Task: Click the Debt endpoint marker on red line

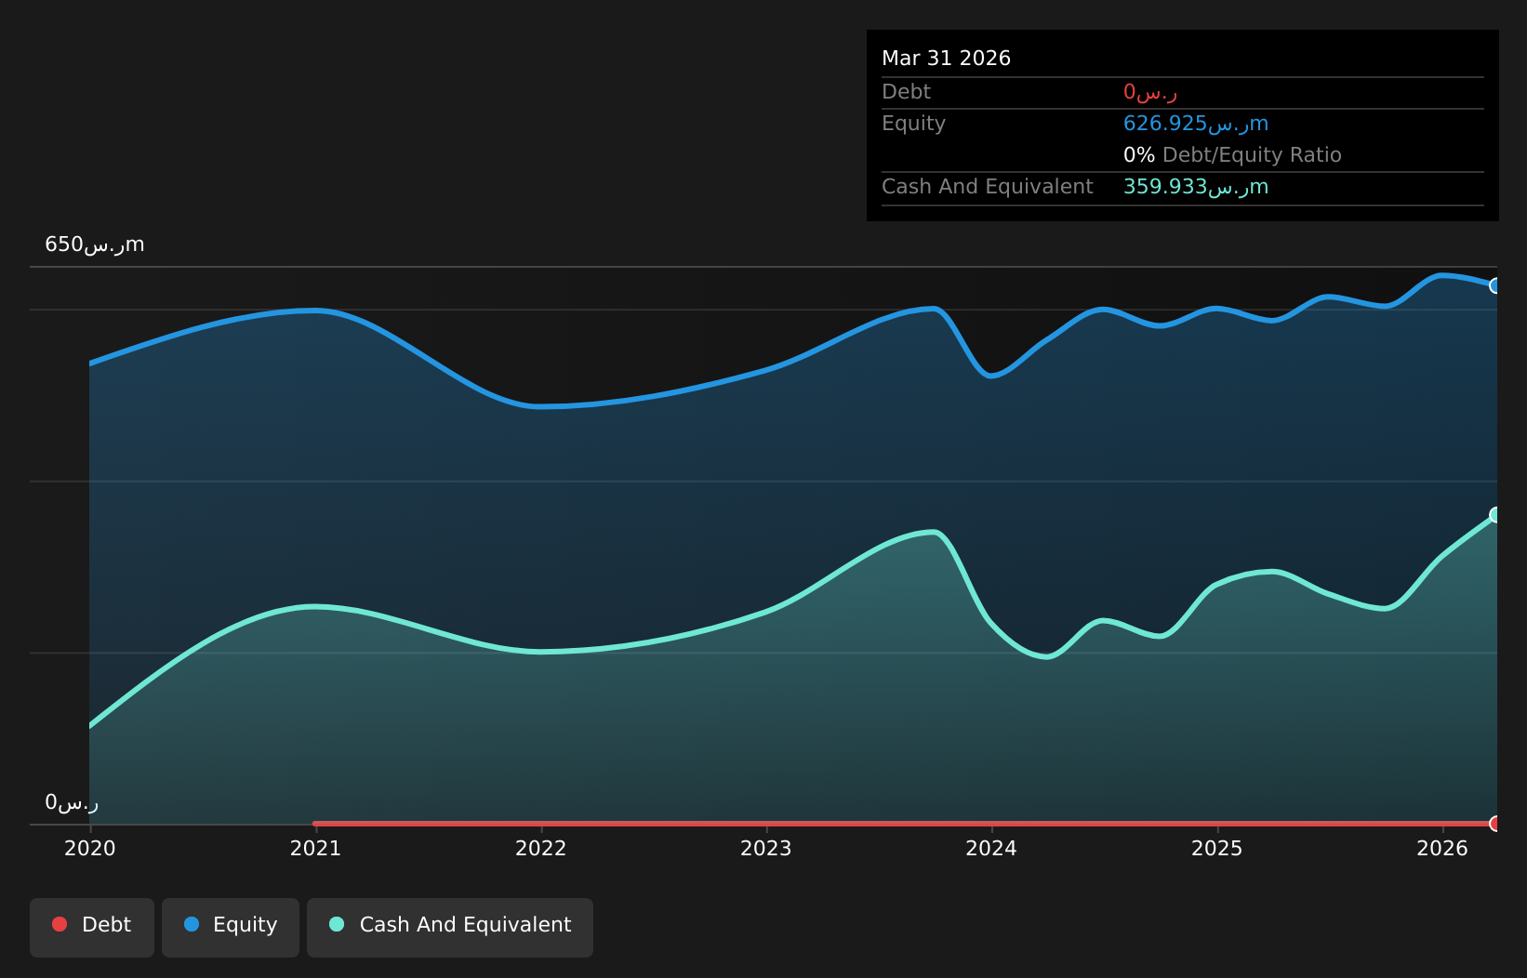Action: click(1496, 824)
